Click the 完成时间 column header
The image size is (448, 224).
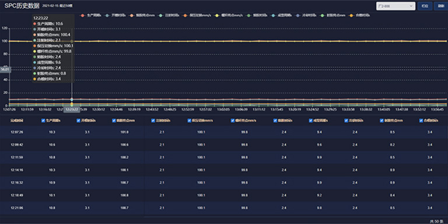[x=17, y=120]
